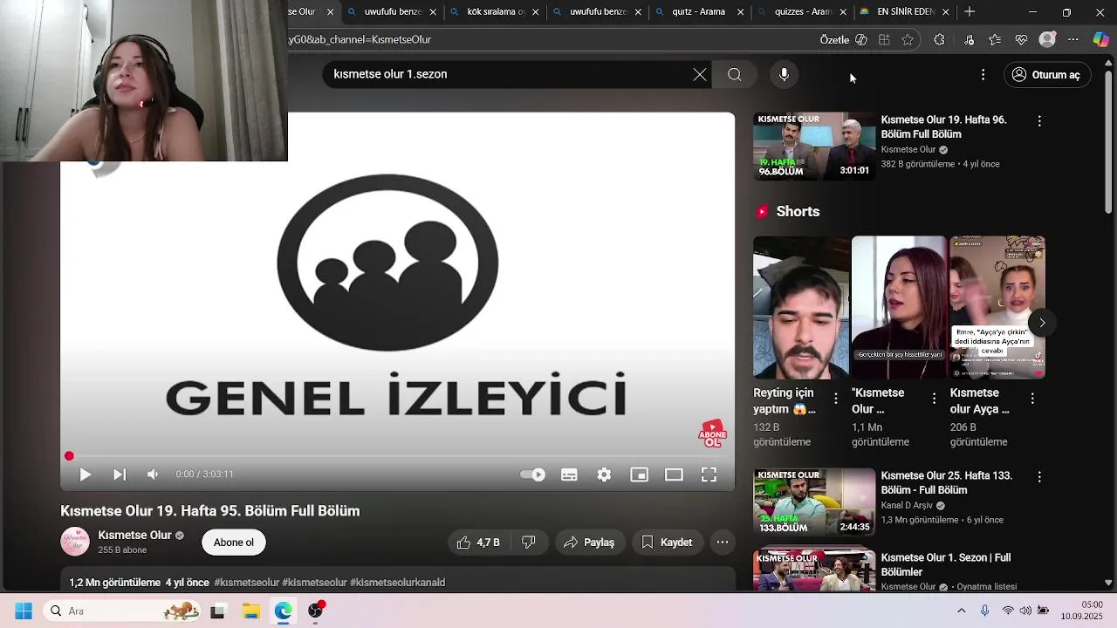Open options for 'Kısmetse olur Ayça' short
1117x628 pixels.
click(x=1032, y=399)
